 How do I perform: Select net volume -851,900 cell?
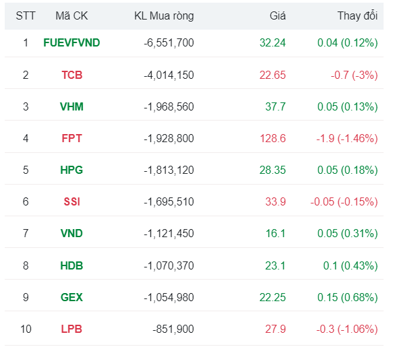click(x=173, y=329)
